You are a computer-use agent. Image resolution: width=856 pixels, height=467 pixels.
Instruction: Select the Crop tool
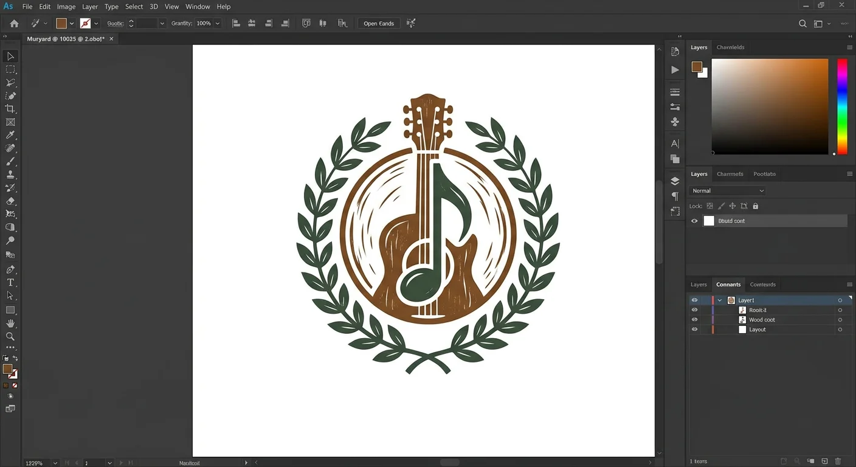point(10,109)
